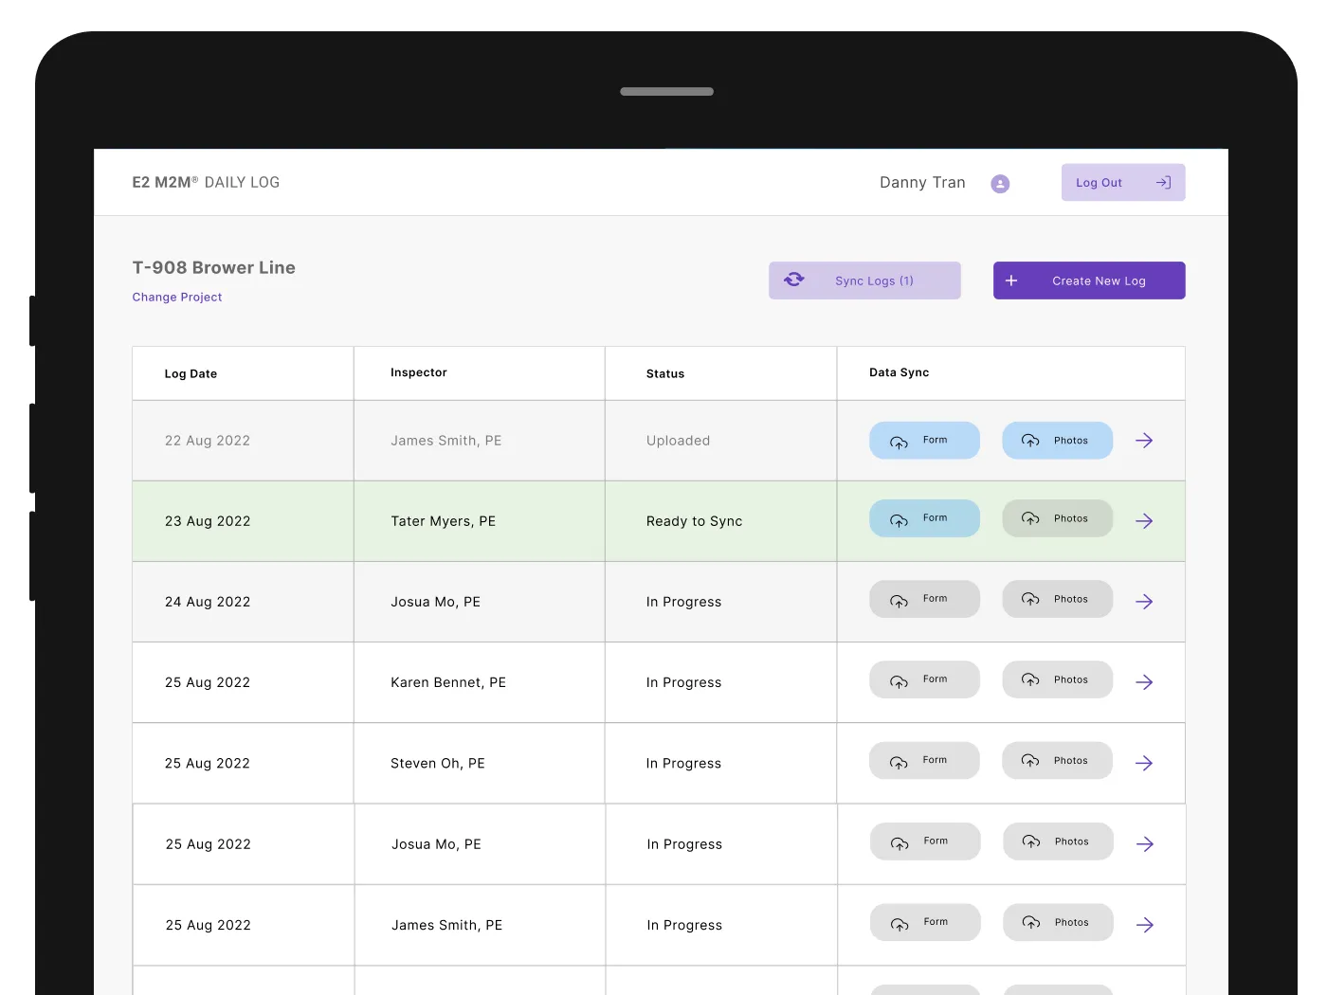Click the Change Project link
The image size is (1327, 995).
pyautogui.click(x=177, y=298)
